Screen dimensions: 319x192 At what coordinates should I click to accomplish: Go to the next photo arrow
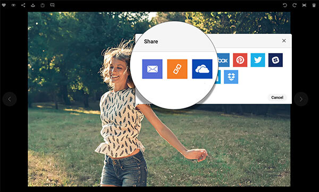tap(301, 99)
